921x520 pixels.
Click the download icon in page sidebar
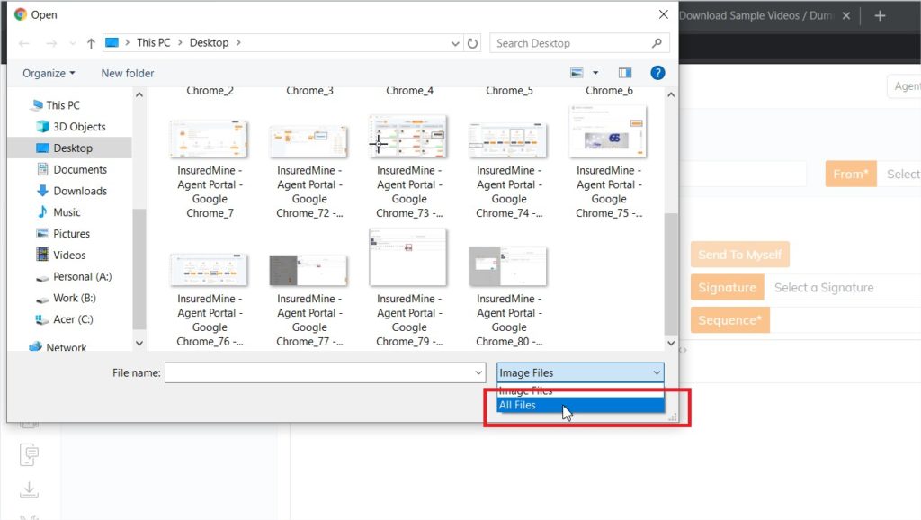[x=29, y=490]
